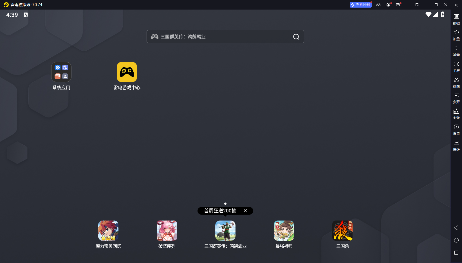462x263 pixels.
Task: Open 多开 multi-instance manager
Action: tap(456, 98)
